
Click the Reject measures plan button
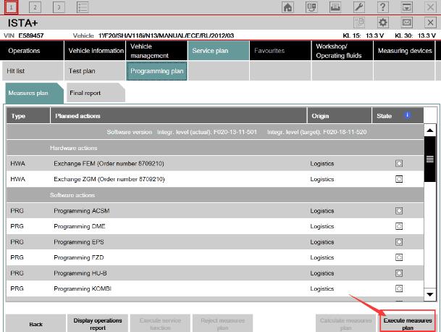tap(222, 324)
